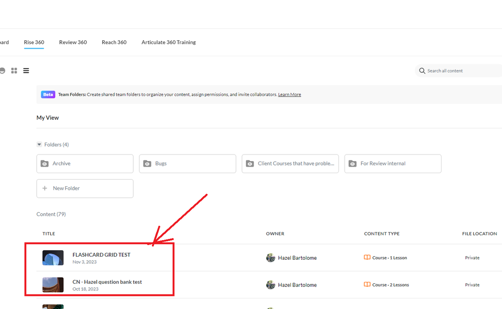The width and height of the screenshot is (502, 309).
Task: Click the FLASHCARD GRID TEST thumbnail
Action: [x=53, y=258]
